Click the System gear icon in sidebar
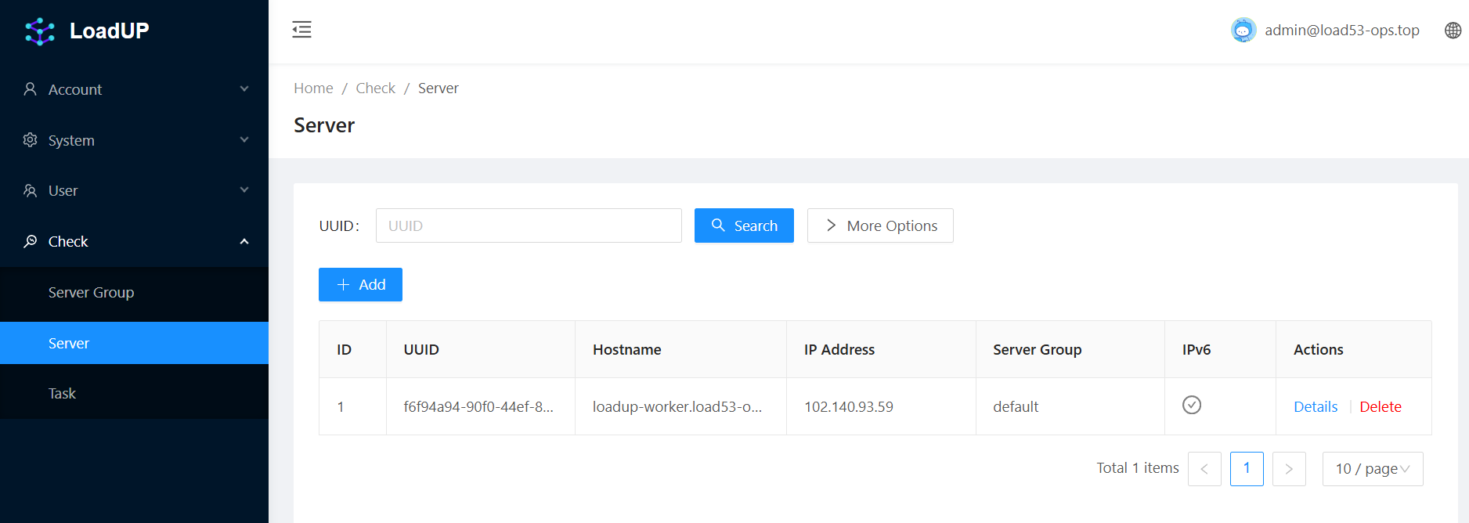1469x523 pixels. [31, 140]
